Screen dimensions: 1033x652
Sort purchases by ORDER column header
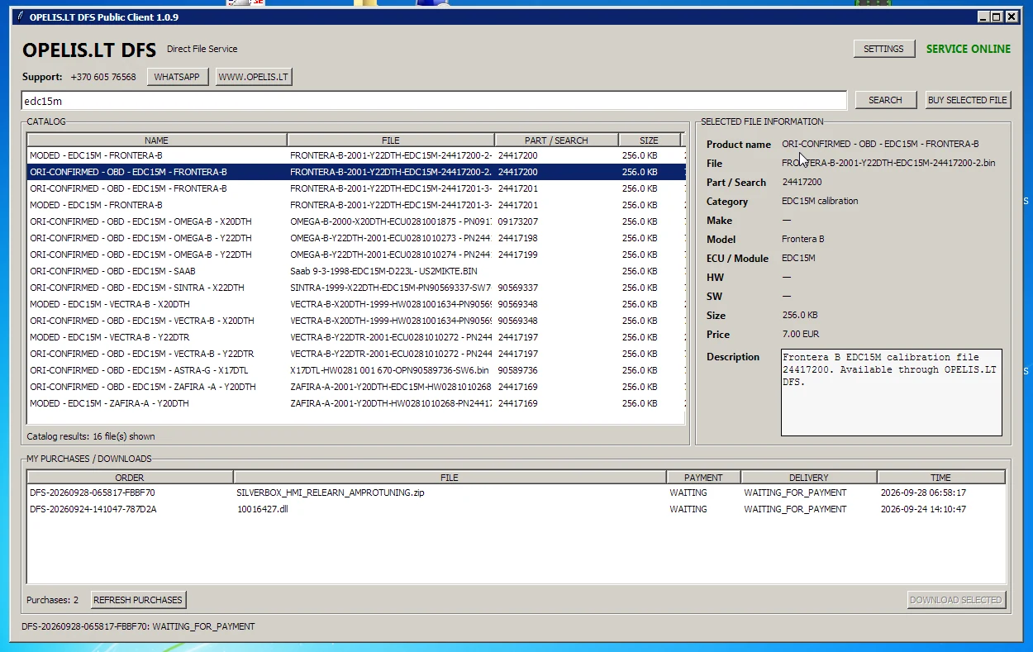pos(130,478)
